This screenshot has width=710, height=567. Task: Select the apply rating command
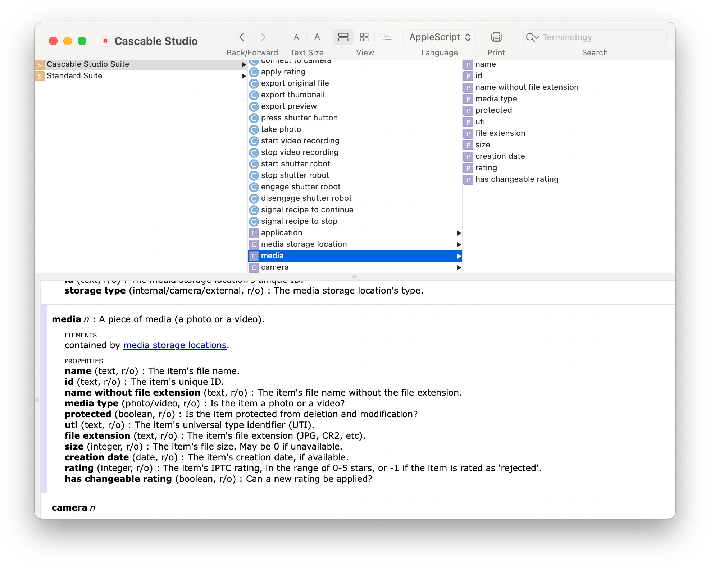point(355,72)
